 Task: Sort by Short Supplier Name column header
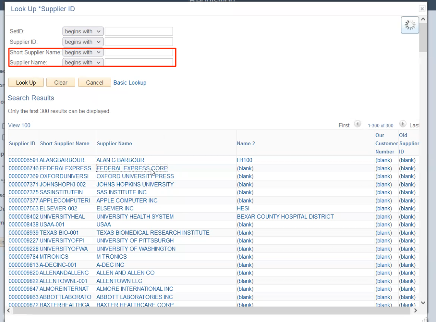click(64, 144)
